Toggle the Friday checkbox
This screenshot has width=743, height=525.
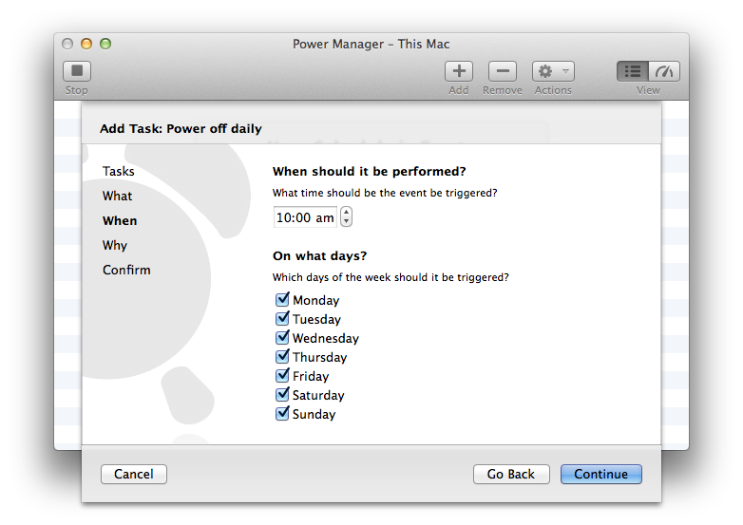click(282, 375)
